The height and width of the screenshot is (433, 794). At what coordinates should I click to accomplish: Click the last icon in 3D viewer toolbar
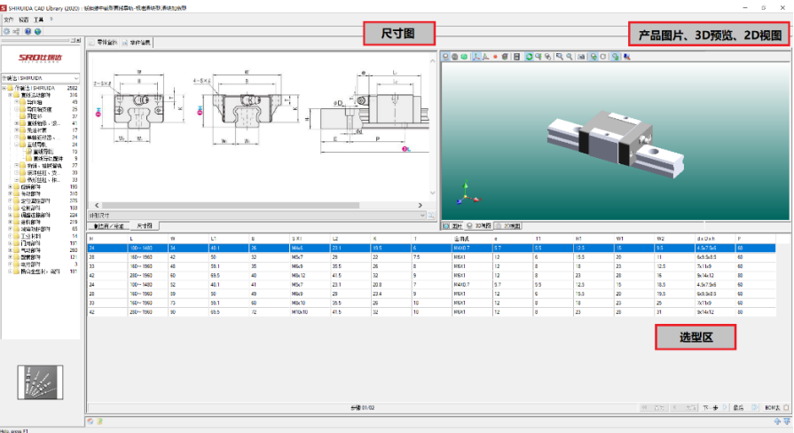click(626, 57)
